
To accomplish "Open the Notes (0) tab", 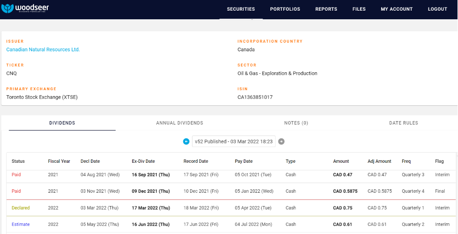I will [296, 123].
